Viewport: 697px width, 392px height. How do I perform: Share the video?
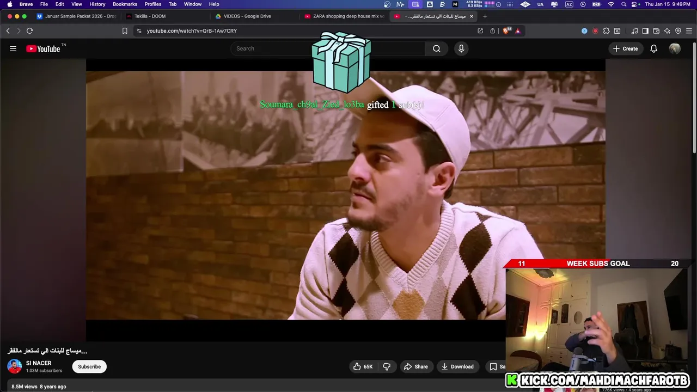point(415,366)
